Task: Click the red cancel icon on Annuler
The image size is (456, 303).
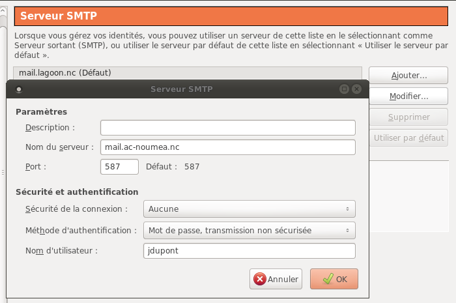Action: pos(260,279)
